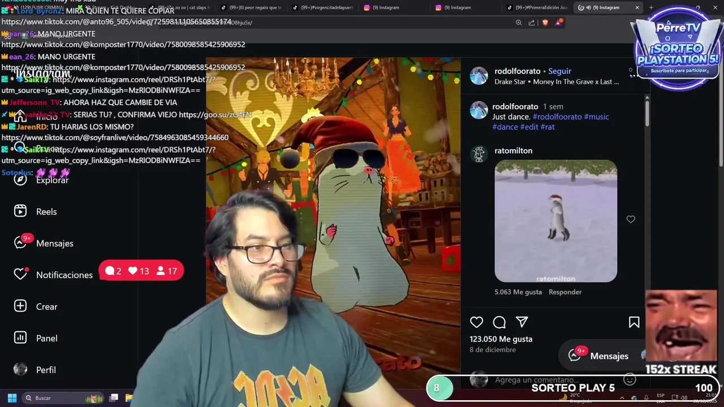Click share page icon in address bar
This screenshot has height=407, width=724.
coord(532,23)
